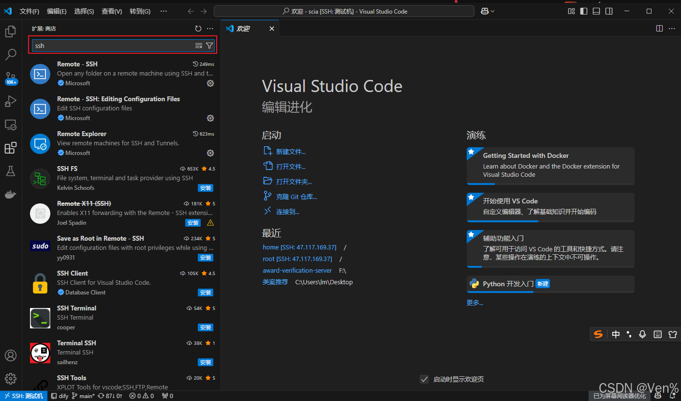Install the SSH Client extension

[x=206, y=293]
